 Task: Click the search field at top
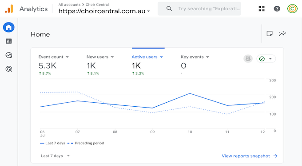199,9
